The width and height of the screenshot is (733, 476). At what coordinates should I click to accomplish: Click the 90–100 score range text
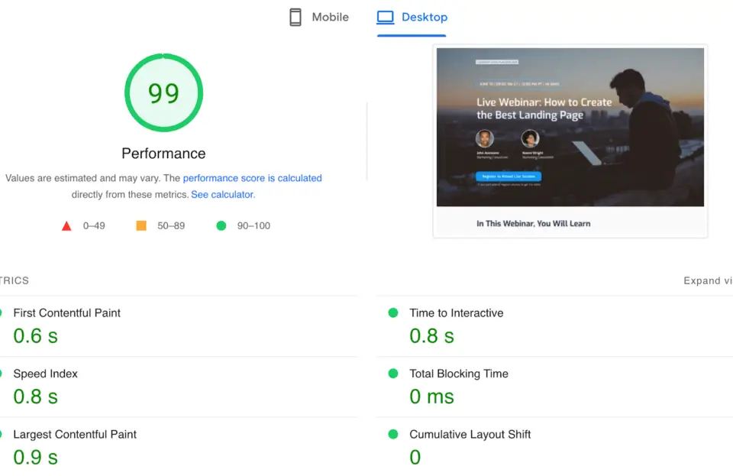(253, 226)
